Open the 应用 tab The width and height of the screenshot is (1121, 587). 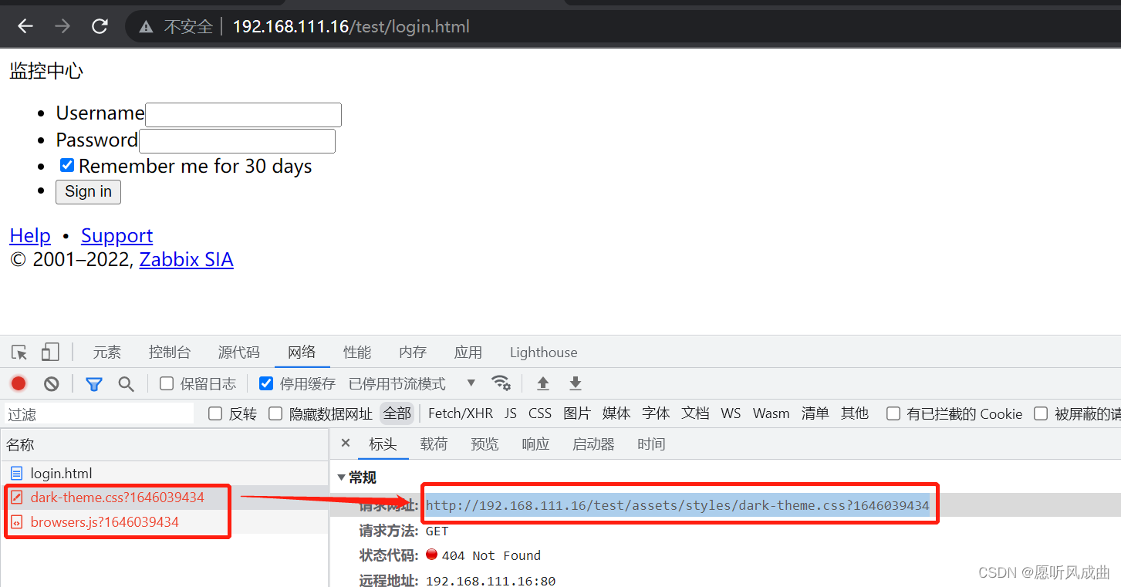[468, 353]
